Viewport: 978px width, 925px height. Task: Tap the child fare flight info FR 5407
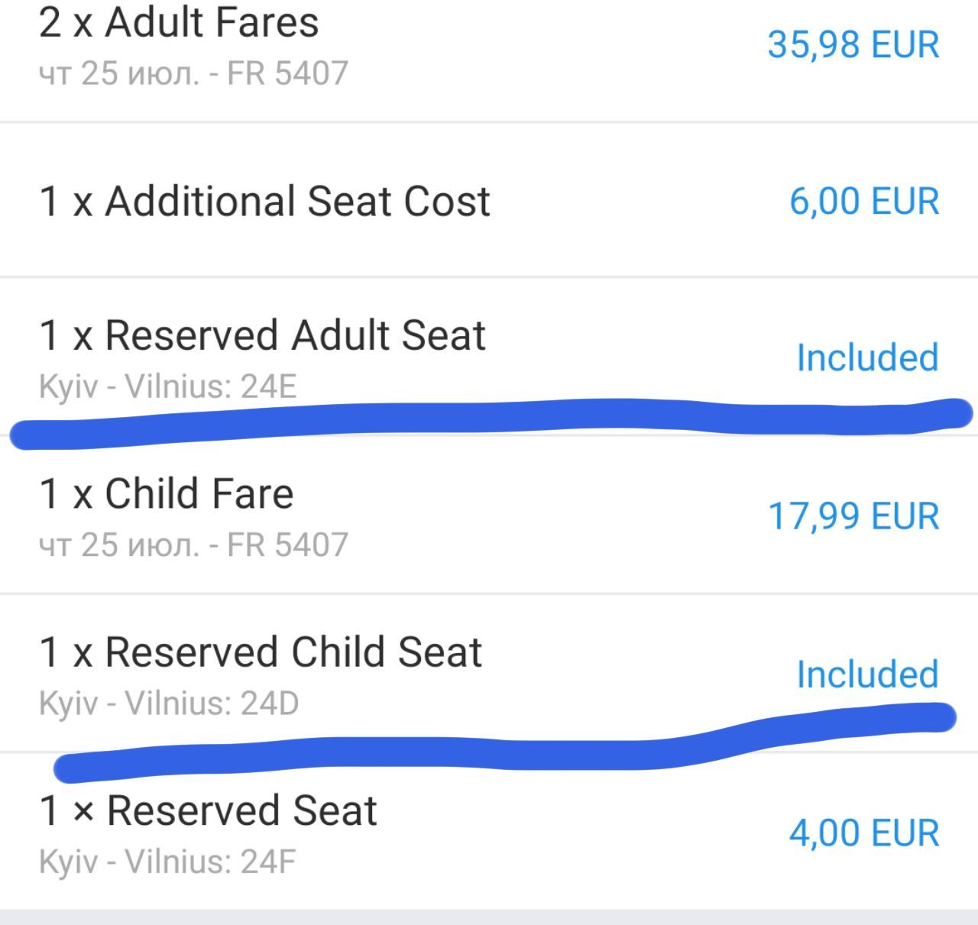[288, 545]
